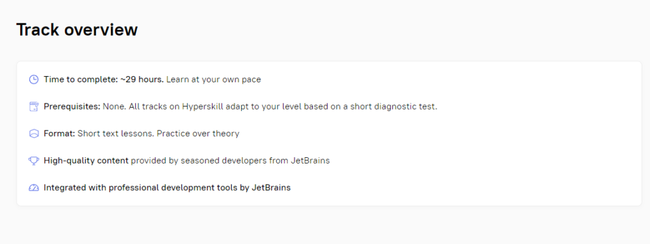Click the bold 'Time to complete:' label

point(81,79)
